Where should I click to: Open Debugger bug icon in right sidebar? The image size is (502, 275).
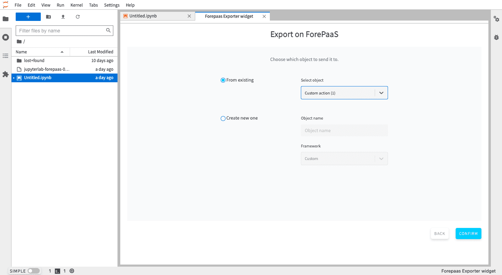496,37
